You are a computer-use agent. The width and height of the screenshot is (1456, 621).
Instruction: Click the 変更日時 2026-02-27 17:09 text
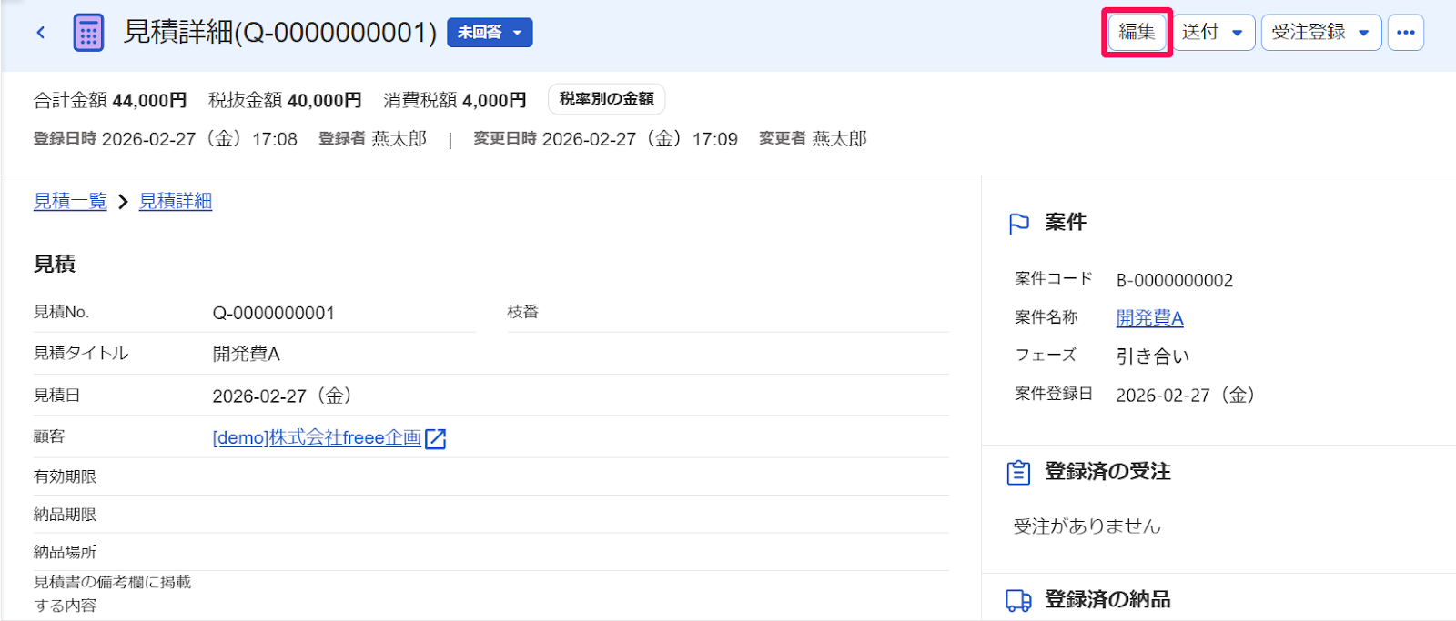click(606, 139)
